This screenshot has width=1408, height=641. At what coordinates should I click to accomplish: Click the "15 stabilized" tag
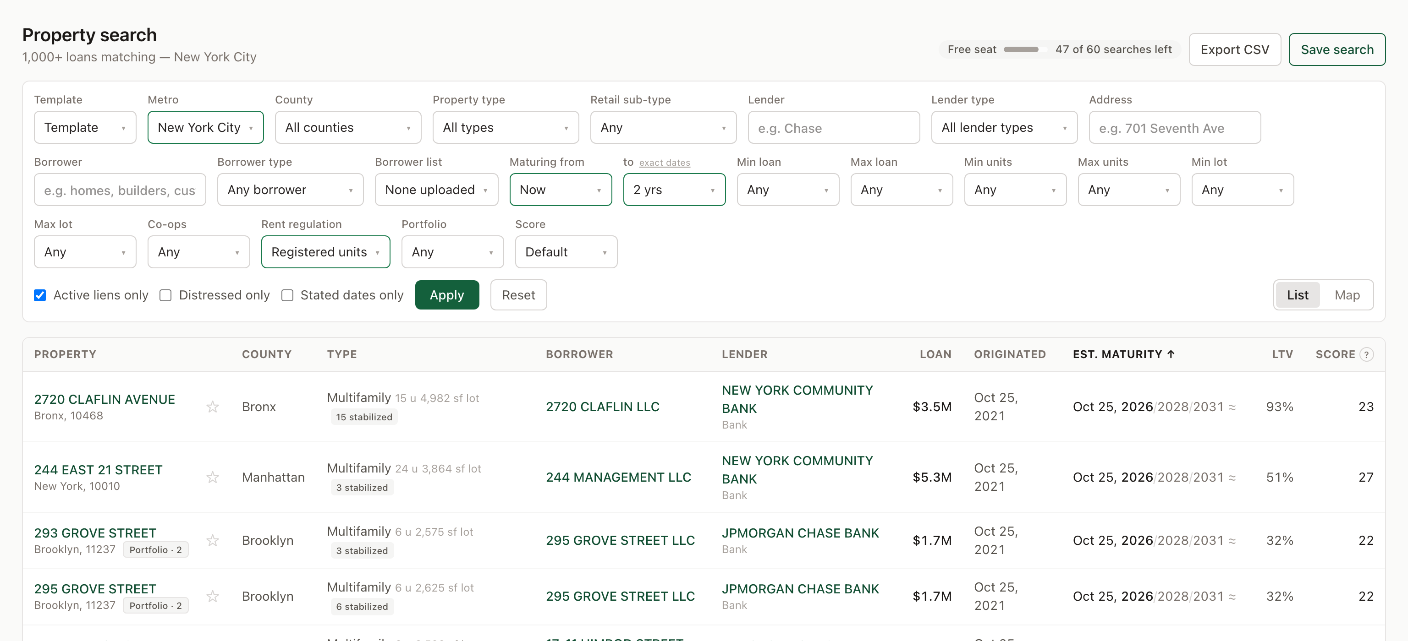tap(364, 417)
